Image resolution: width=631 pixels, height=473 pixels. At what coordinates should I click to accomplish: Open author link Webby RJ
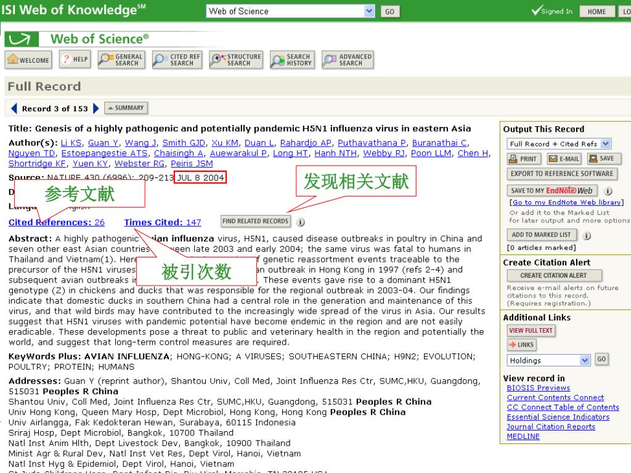[384, 153]
